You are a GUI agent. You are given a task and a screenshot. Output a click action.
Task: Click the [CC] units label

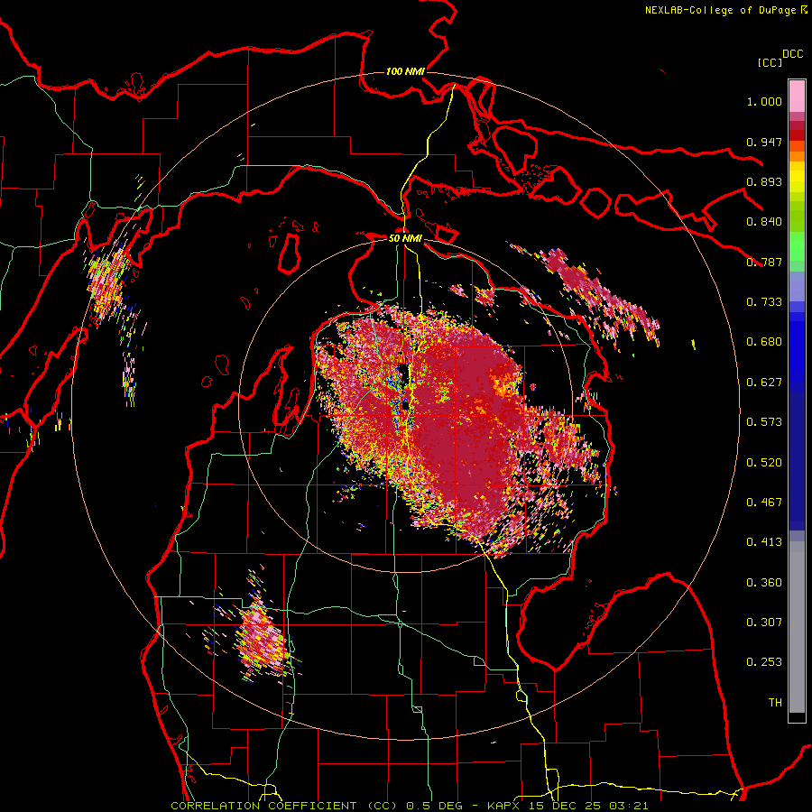[x=770, y=62]
